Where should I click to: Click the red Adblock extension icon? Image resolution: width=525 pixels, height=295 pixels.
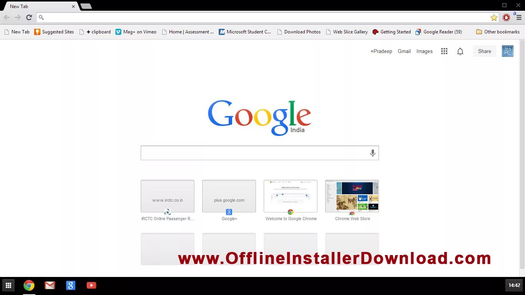(507, 17)
